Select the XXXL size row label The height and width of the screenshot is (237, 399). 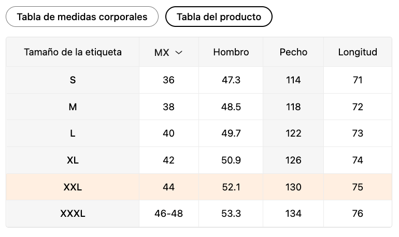[x=73, y=214]
